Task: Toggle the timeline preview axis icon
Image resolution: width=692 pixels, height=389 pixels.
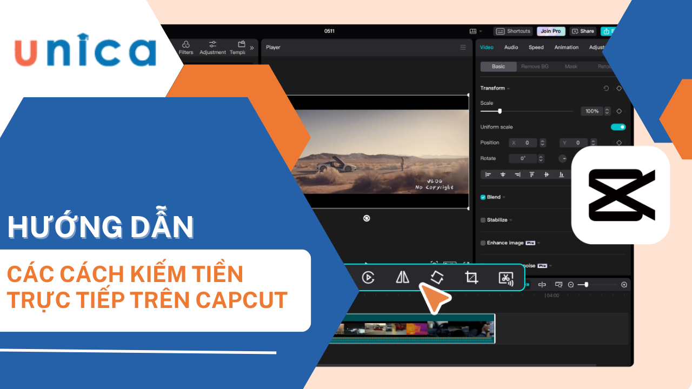Action: click(x=558, y=284)
